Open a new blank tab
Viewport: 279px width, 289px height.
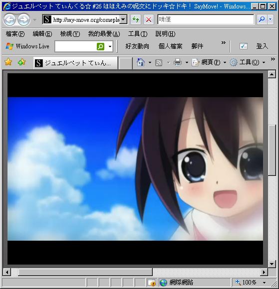point(126,63)
